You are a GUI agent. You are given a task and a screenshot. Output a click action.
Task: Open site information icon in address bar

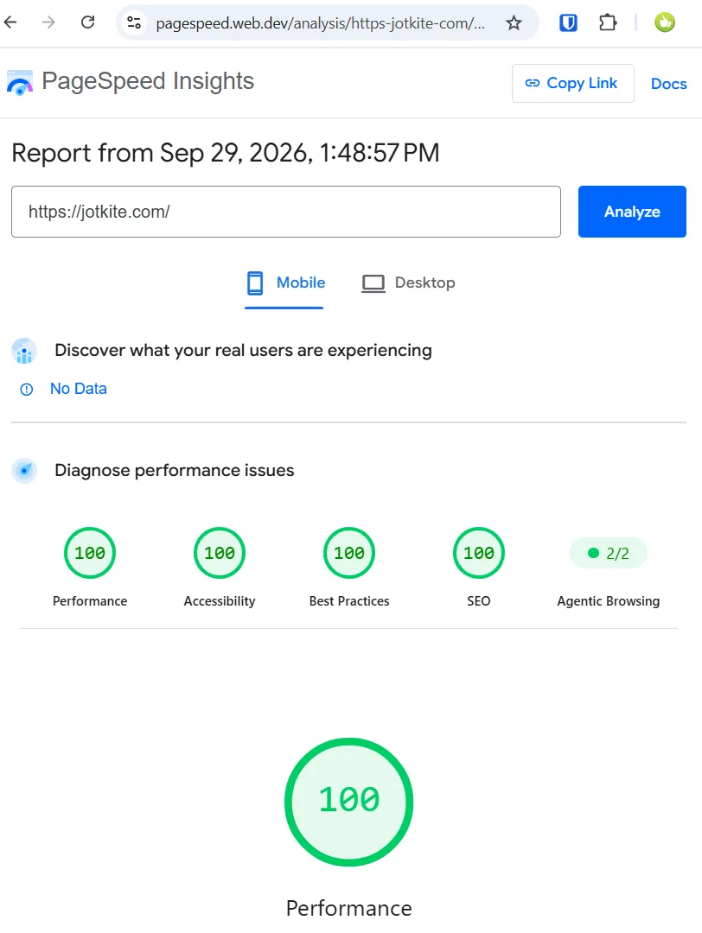coord(134,23)
